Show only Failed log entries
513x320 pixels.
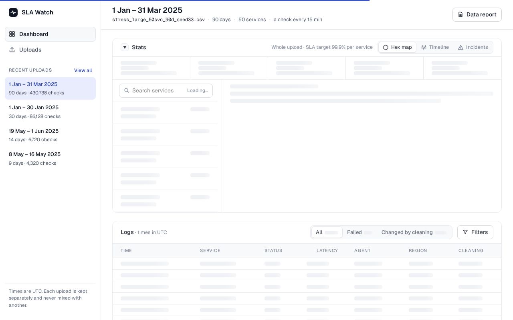[x=360, y=232]
